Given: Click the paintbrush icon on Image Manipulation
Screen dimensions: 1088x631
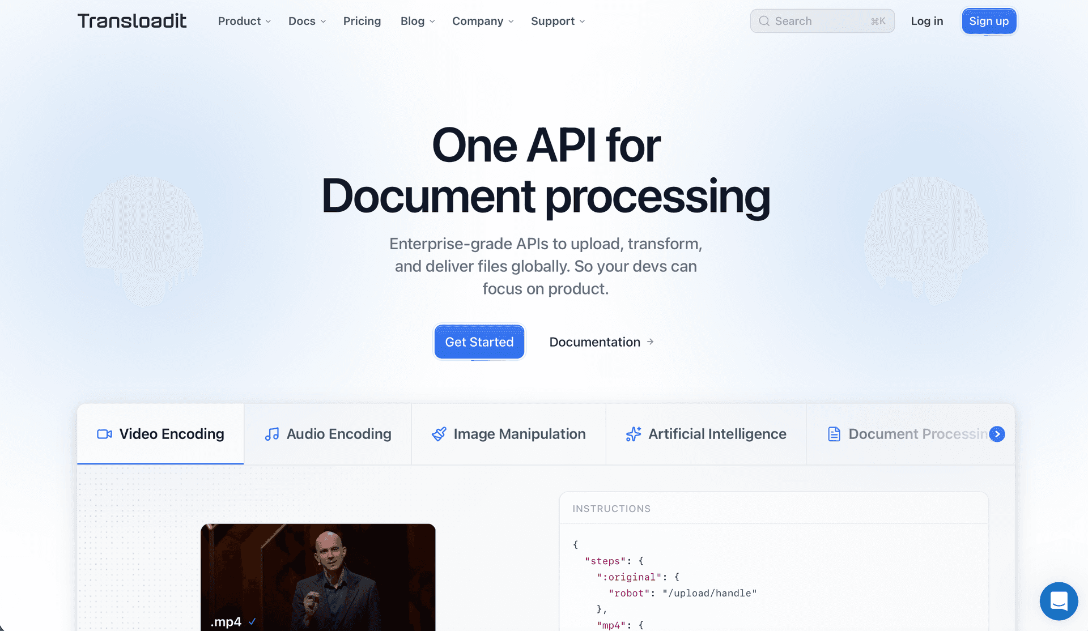Looking at the screenshot, I should (x=439, y=434).
